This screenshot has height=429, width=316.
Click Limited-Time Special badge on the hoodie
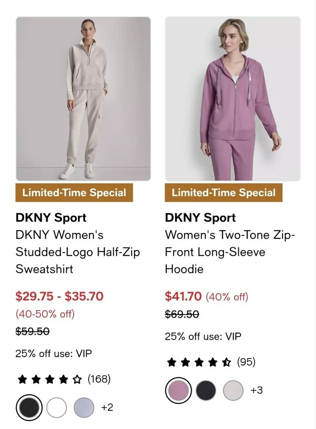pos(224,193)
